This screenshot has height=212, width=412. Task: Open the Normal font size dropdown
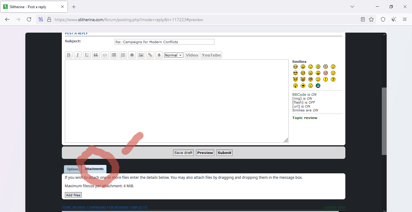(x=174, y=55)
